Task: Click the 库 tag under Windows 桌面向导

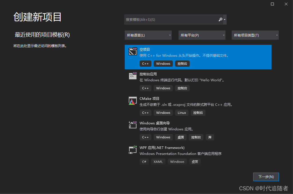Action: (210, 137)
